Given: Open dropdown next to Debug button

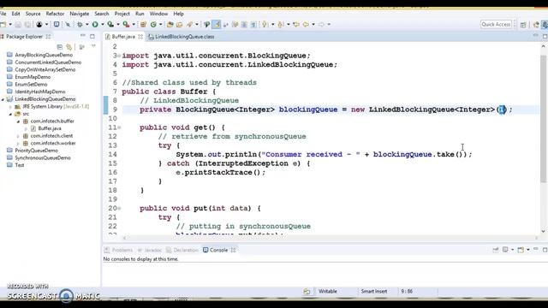Looking at the screenshot, I should 87,25.
